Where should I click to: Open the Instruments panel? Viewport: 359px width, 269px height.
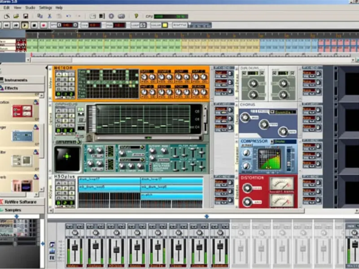pyautogui.click(x=16, y=80)
